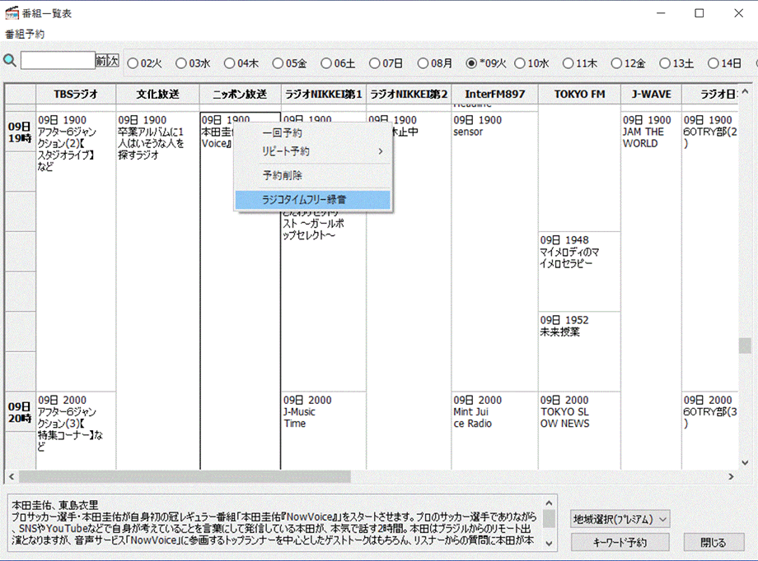The width and height of the screenshot is (758, 561).
Task: Click the magnifier search icon
Action: click(10, 61)
